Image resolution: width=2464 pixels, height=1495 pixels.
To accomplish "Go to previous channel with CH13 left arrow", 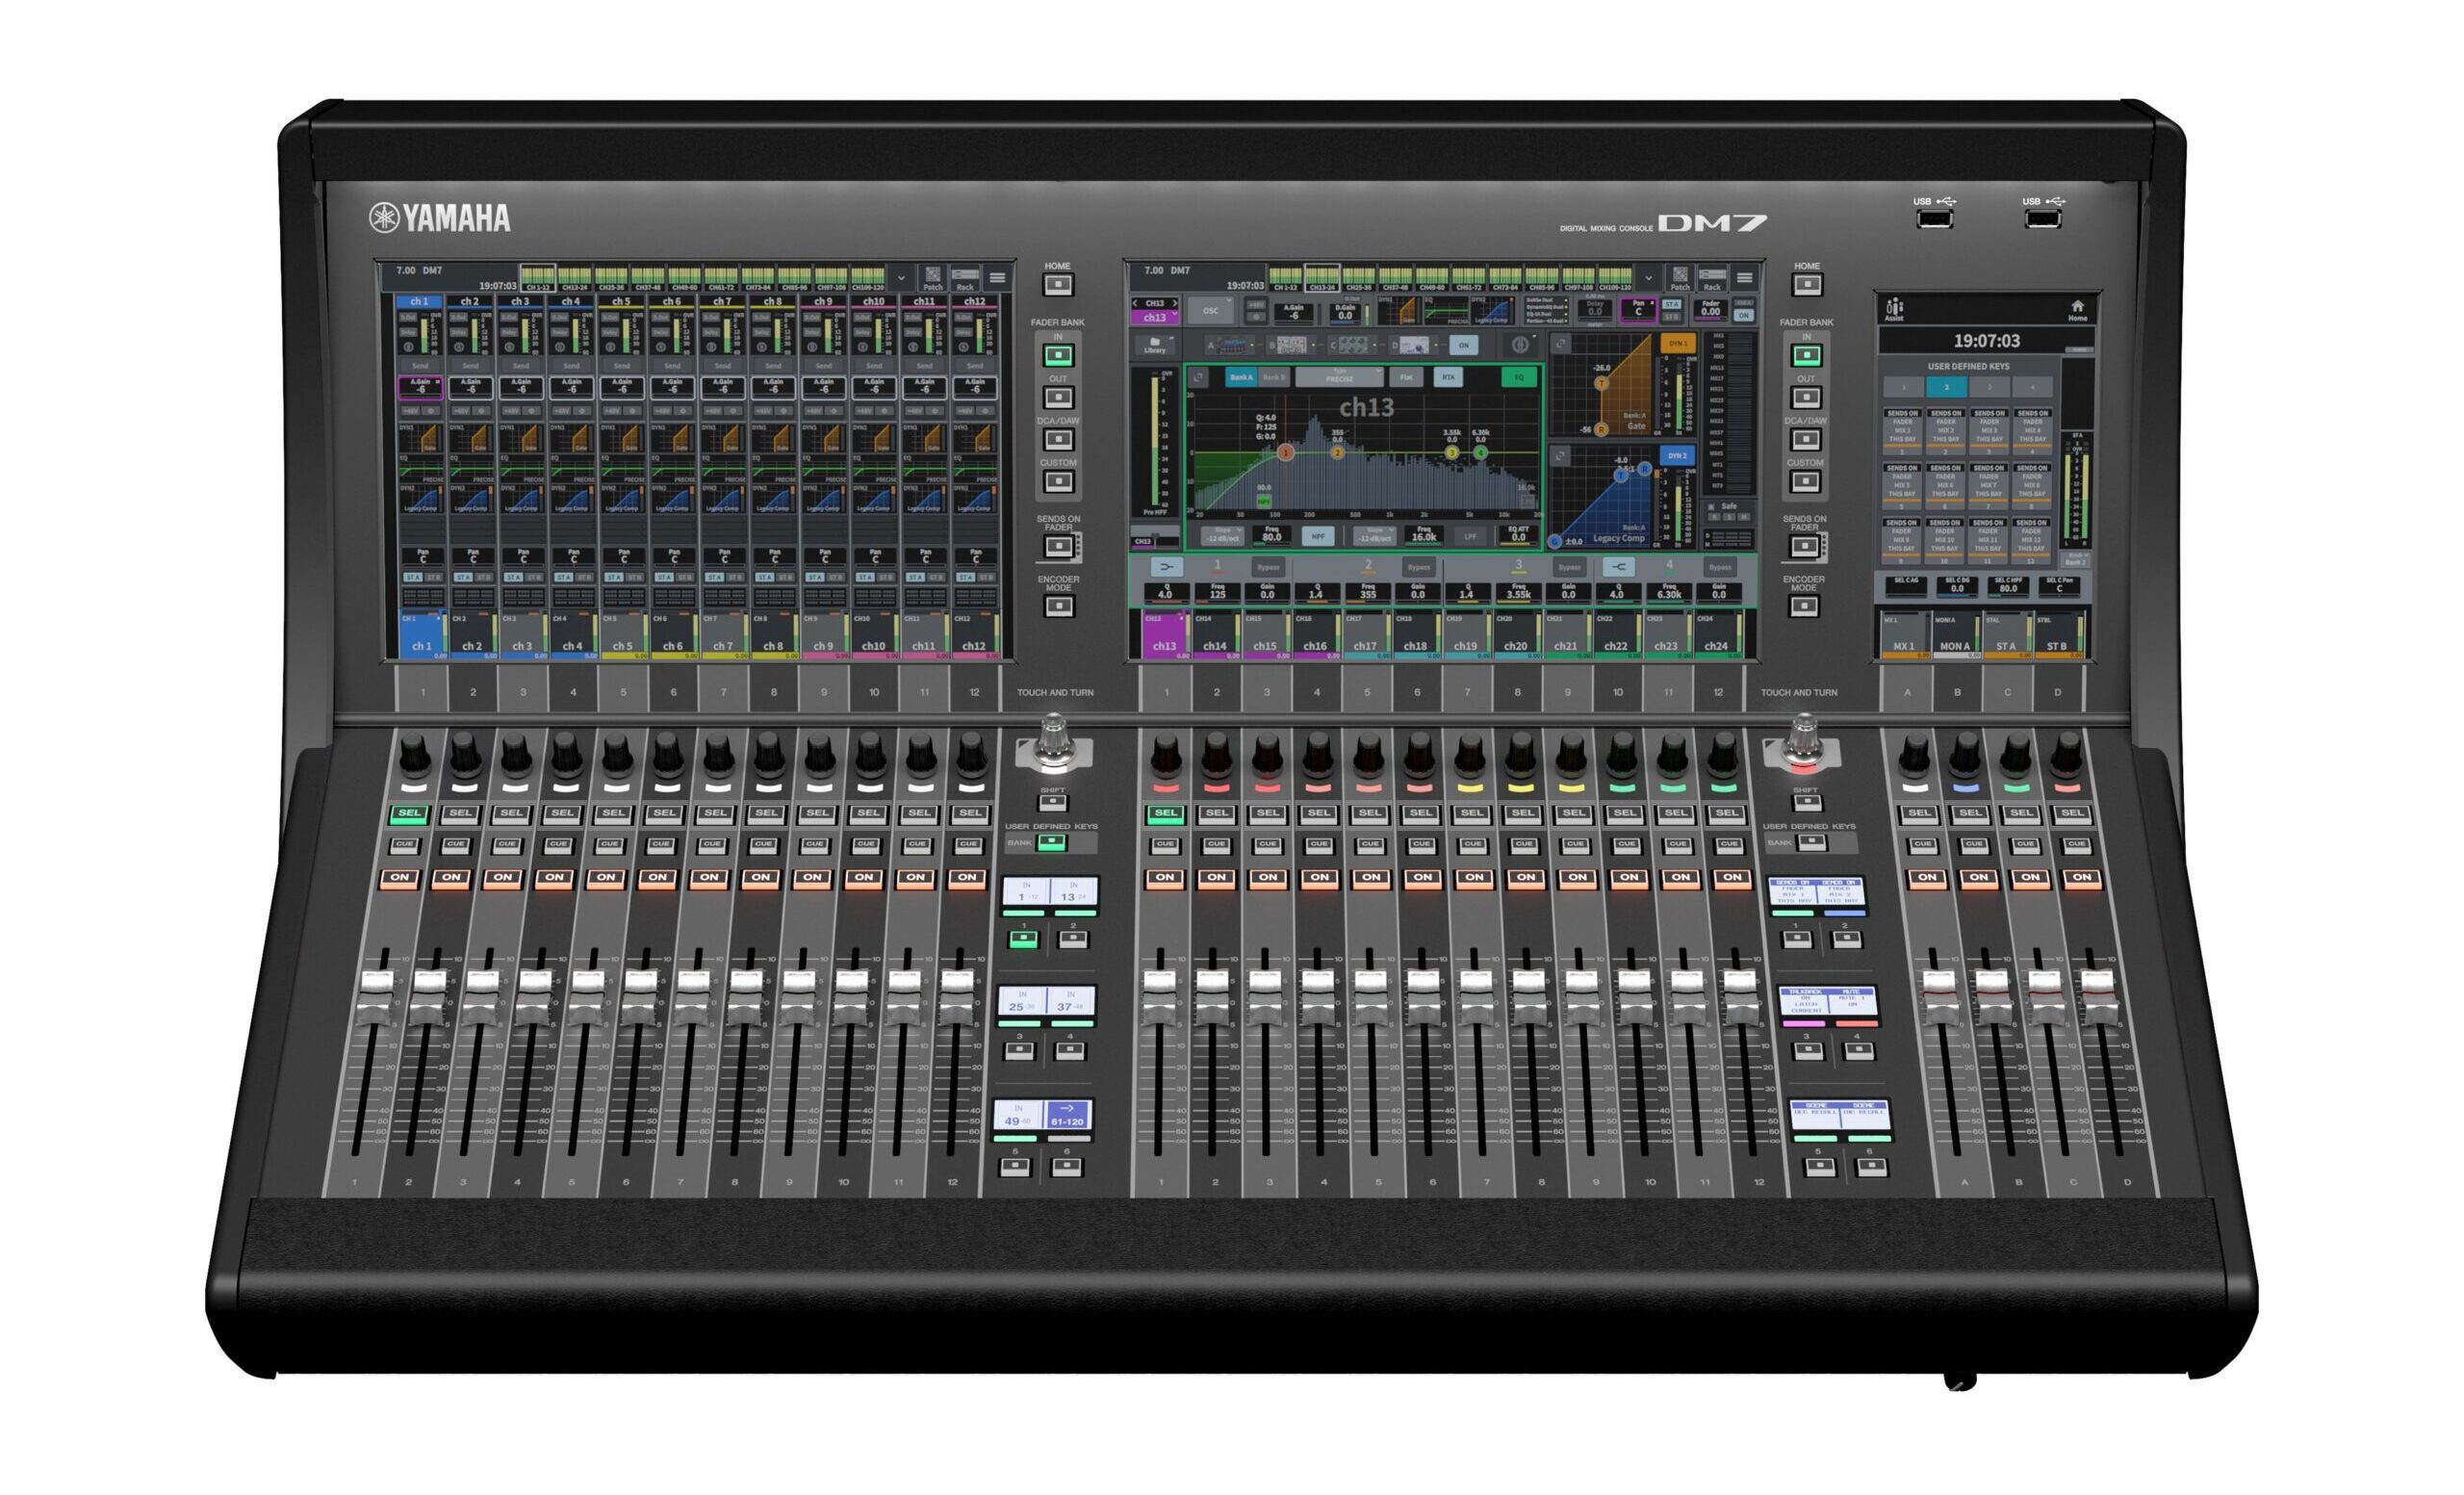I will tap(1135, 302).
